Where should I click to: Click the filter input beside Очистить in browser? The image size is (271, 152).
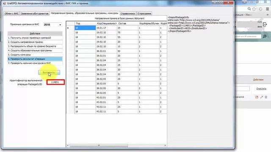tap(243, 89)
